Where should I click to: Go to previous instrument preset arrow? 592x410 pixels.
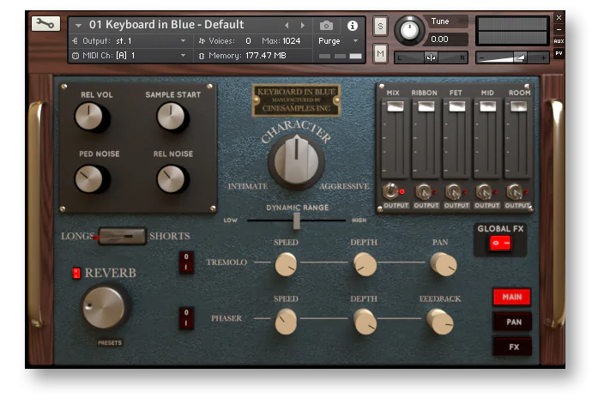[x=287, y=25]
